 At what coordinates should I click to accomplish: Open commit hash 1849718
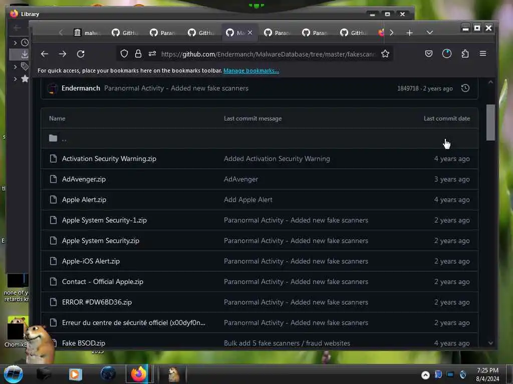tap(408, 88)
